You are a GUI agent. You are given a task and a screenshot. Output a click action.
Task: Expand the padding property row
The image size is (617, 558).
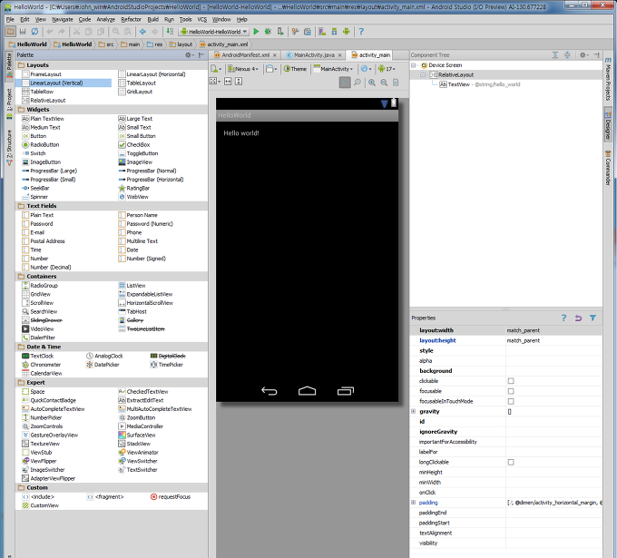pos(413,503)
